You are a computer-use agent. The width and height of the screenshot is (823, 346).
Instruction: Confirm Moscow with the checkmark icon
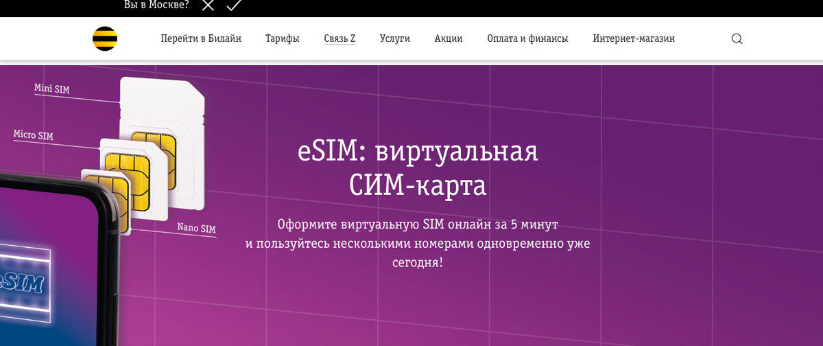tap(234, 5)
